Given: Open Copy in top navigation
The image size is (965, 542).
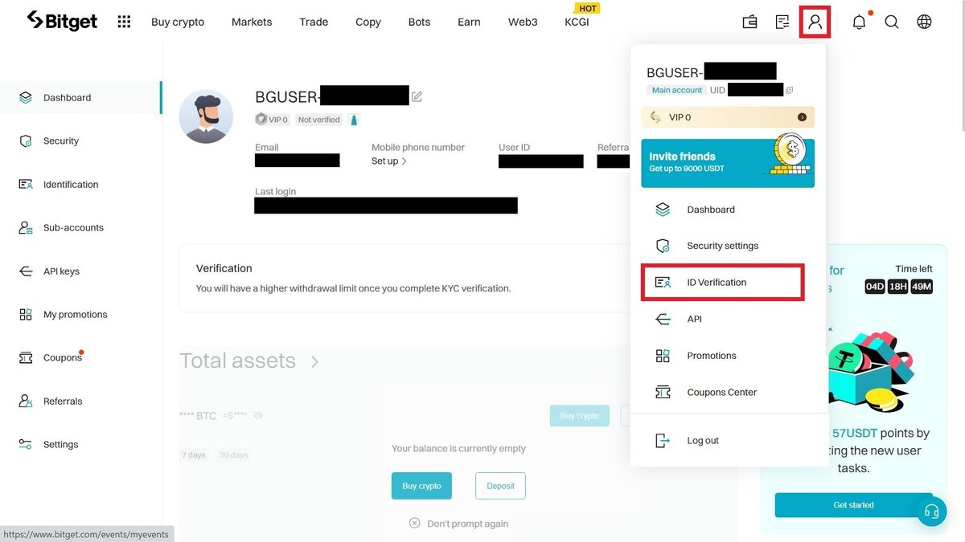Looking at the screenshot, I should pyautogui.click(x=368, y=22).
